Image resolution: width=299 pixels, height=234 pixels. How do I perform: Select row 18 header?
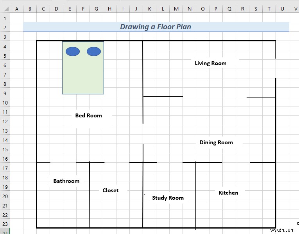tap(5, 177)
